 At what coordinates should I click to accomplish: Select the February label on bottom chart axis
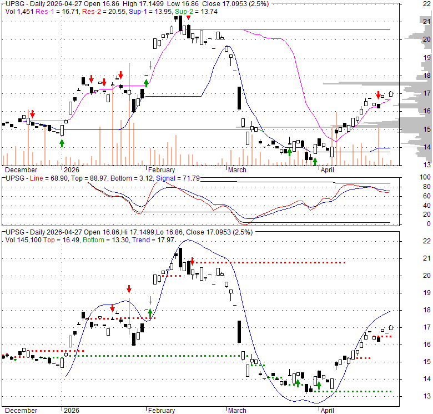tap(161, 411)
